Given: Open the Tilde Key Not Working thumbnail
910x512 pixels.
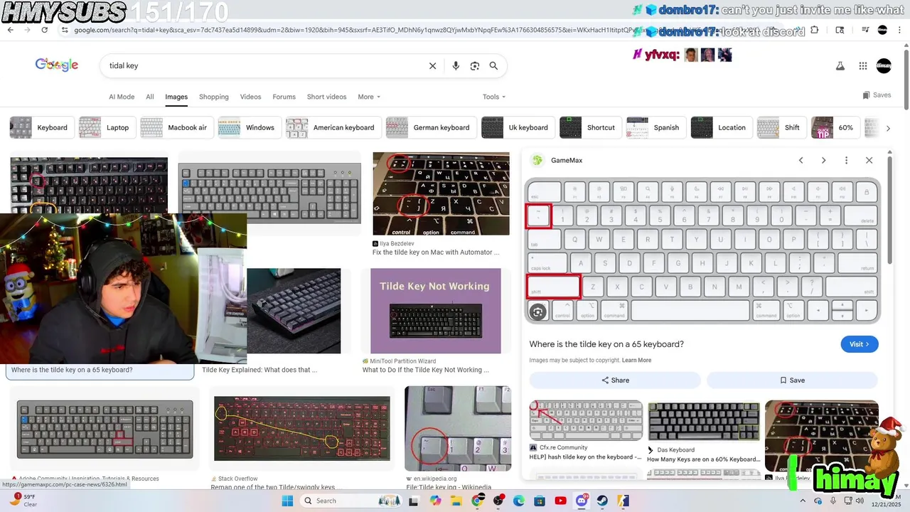Looking at the screenshot, I should click(436, 311).
